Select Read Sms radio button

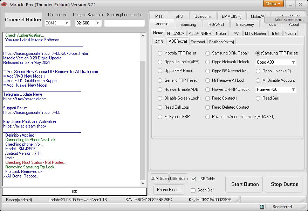click(258, 98)
